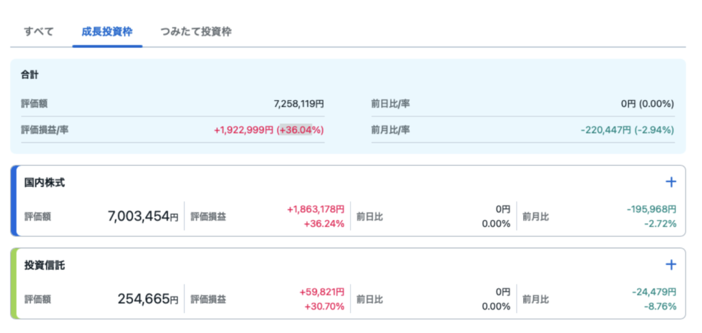Expand 投資信託 section with plus icon
Image resolution: width=702 pixels, height=333 pixels.
[x=671, y=264]
